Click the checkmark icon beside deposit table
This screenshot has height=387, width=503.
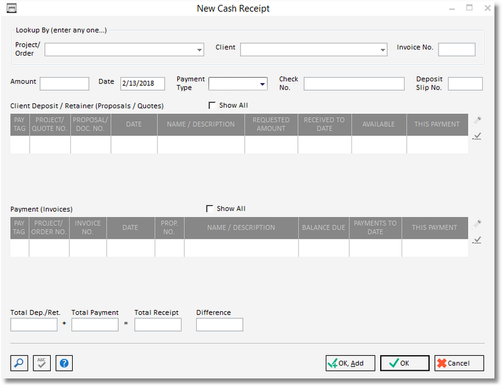click(x=477, y=136)
